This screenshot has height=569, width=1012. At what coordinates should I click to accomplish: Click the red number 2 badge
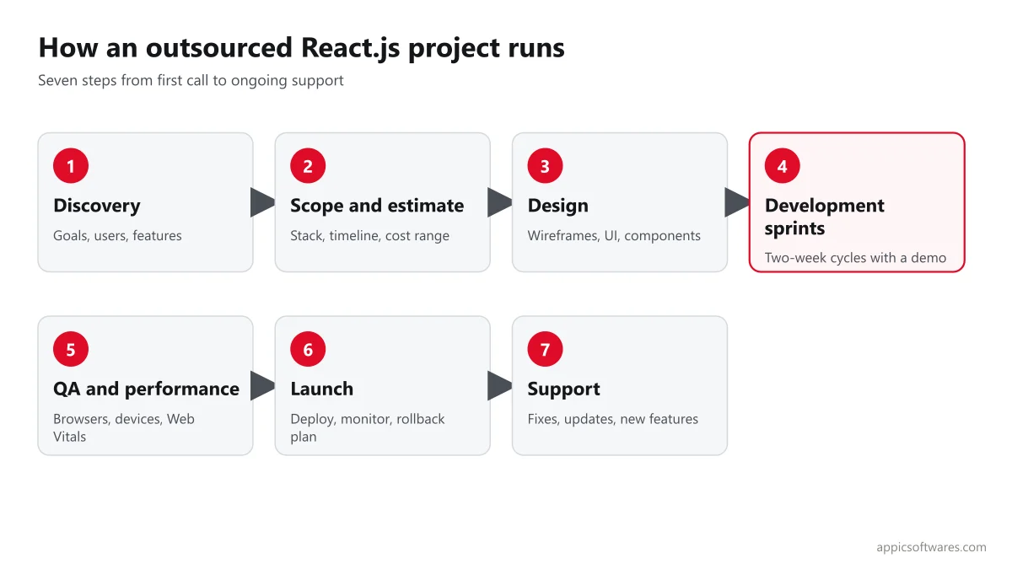pyautogui.click(x=308, y=166)
